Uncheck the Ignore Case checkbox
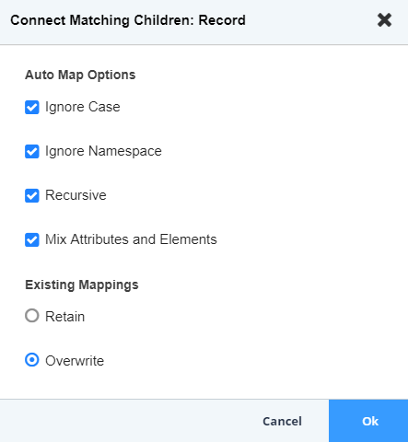Image resolution: width=408 pixels, height=442 pixels. (x=32, y=107)
